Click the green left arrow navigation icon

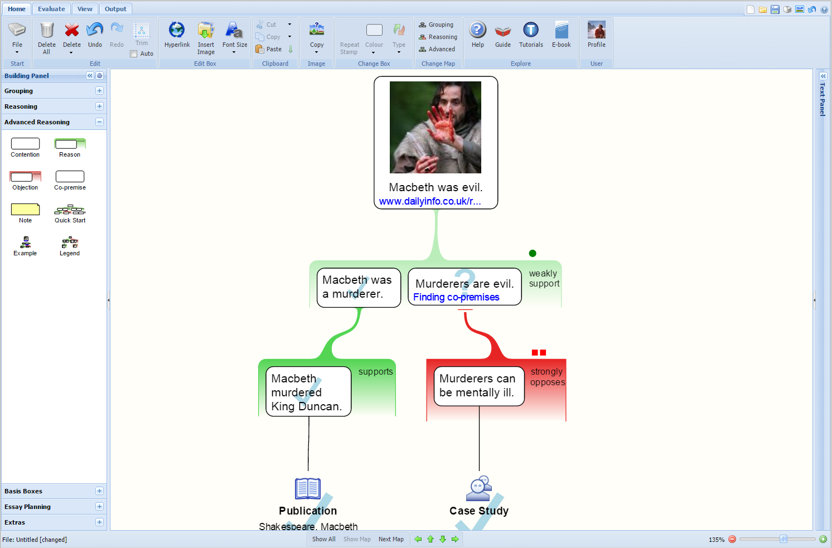(x=418, y=539)
